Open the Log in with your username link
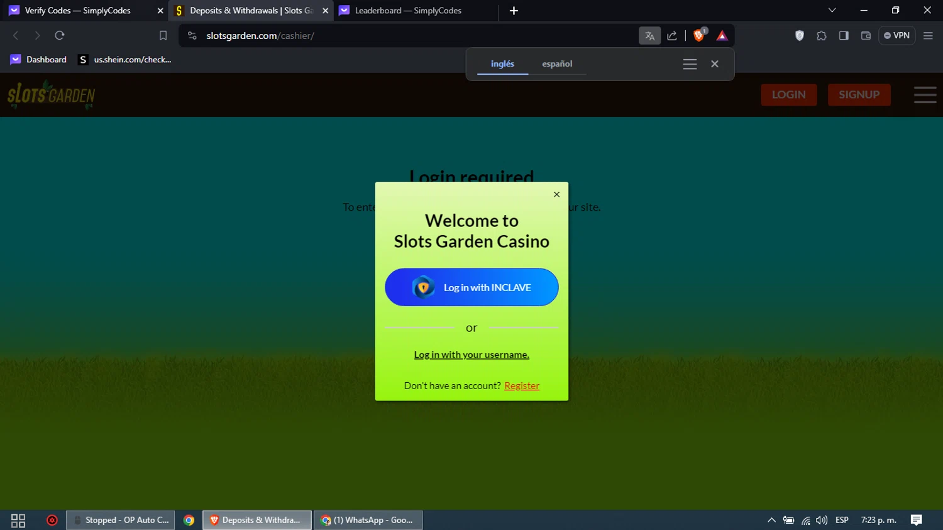The image size is (943, 530). [472, 355]
